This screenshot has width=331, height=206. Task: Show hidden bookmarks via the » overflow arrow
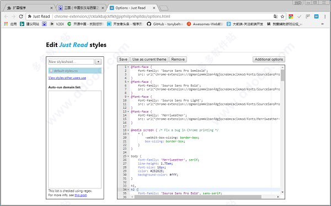pyautogui.click(x=322, y=24)
